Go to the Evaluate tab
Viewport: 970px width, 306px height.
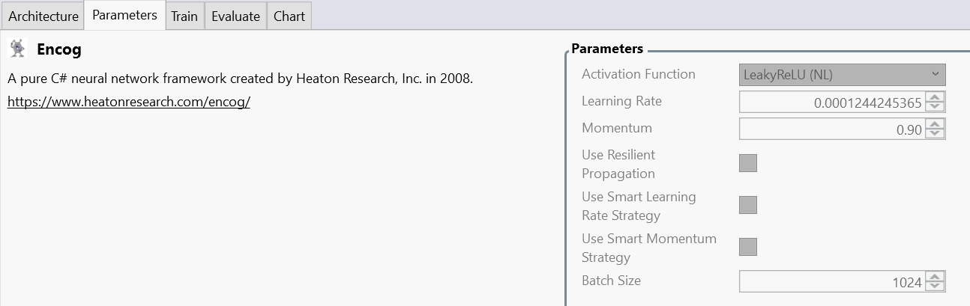click(235, 16)
